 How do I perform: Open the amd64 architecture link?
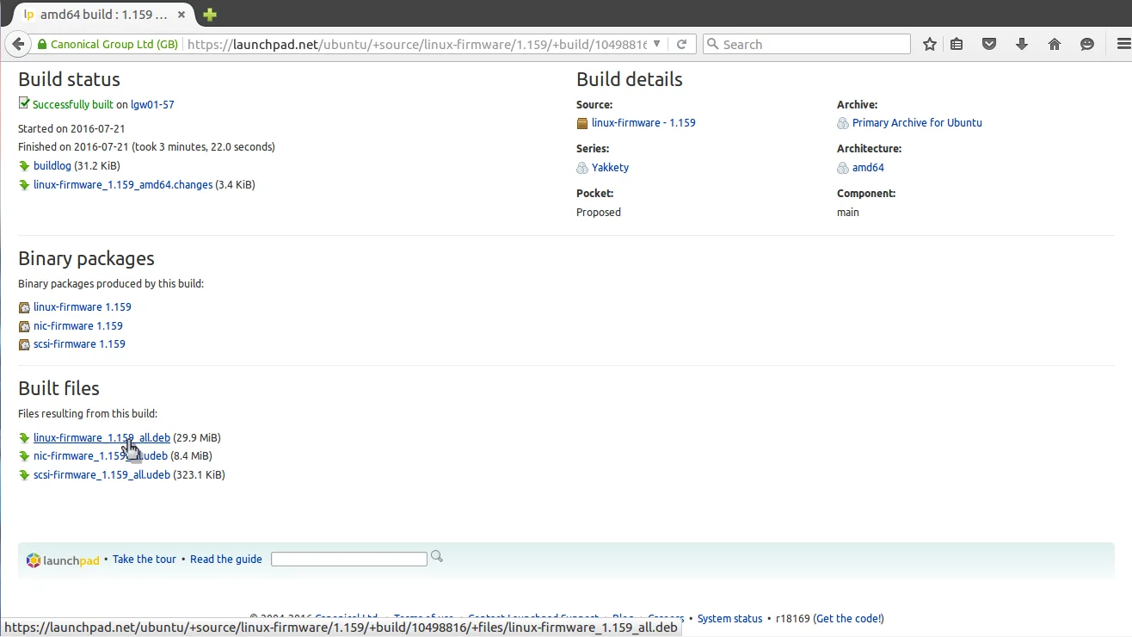coord(868,168)
